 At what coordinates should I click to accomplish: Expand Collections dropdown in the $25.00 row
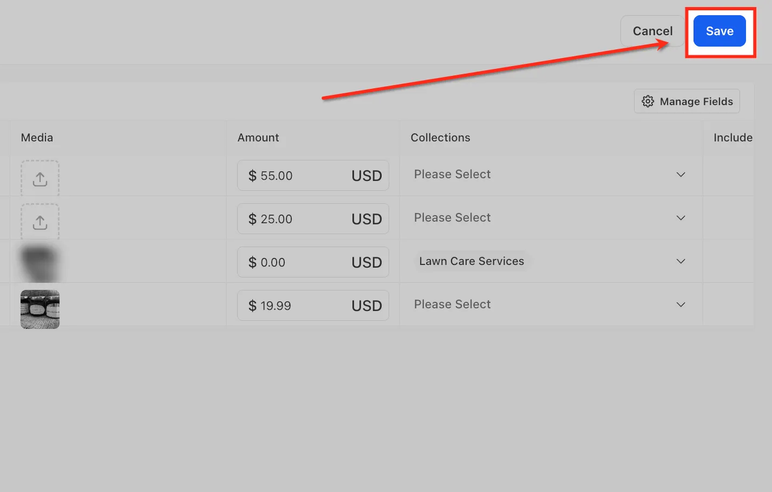tap(551, 218)
